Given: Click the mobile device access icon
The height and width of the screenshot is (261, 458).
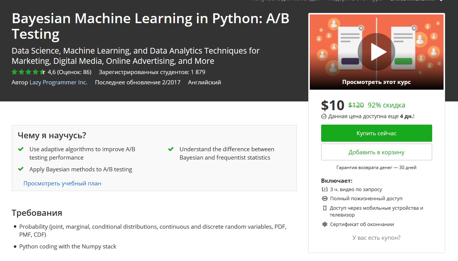Looking at the screenshot, I should 325,208.
